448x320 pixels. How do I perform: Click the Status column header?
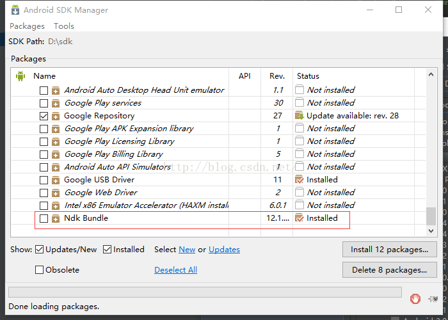coord(308,76)
